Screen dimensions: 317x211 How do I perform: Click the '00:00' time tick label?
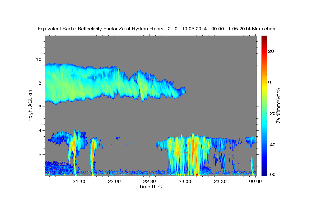(255, 181)
